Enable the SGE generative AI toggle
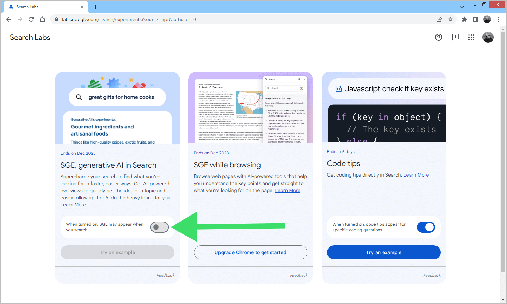The height and width of the screenshot is (304, 507). pyautogui.click(x=160, y=227)
